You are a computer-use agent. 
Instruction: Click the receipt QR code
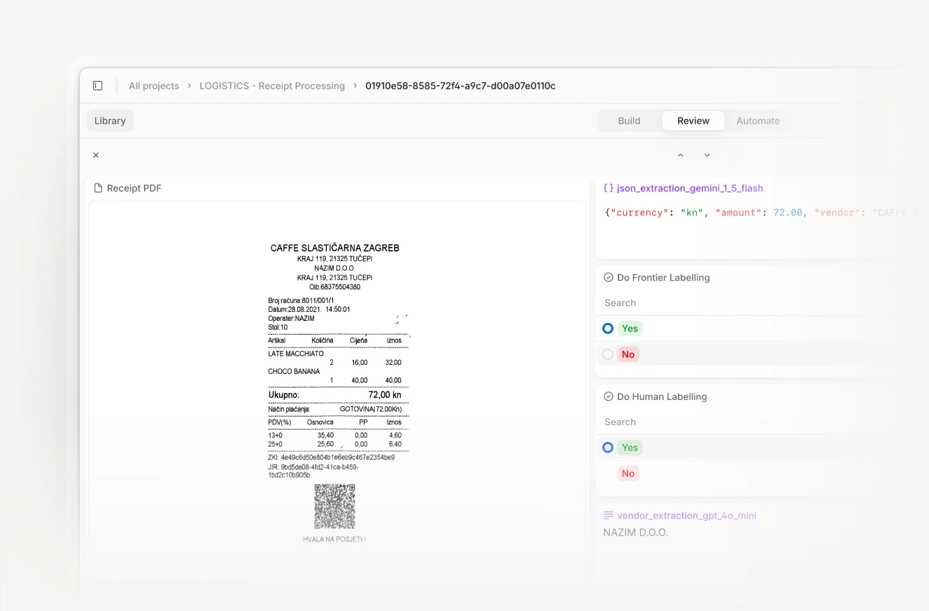(334, 506)
